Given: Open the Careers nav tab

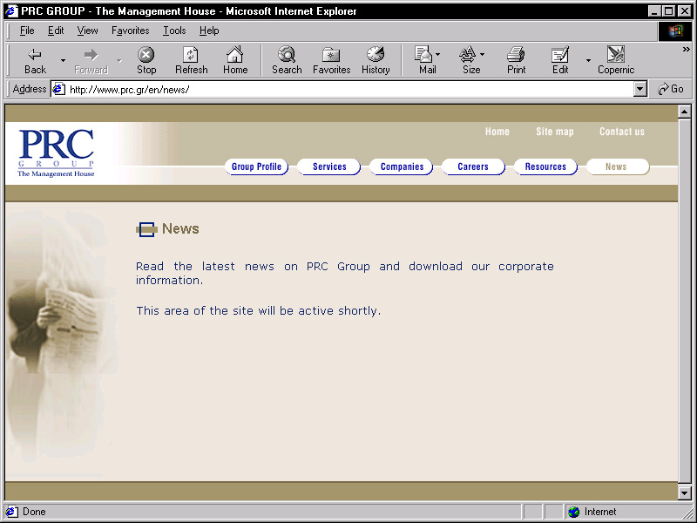Looking at the screenshot, I should coord(473,166).
